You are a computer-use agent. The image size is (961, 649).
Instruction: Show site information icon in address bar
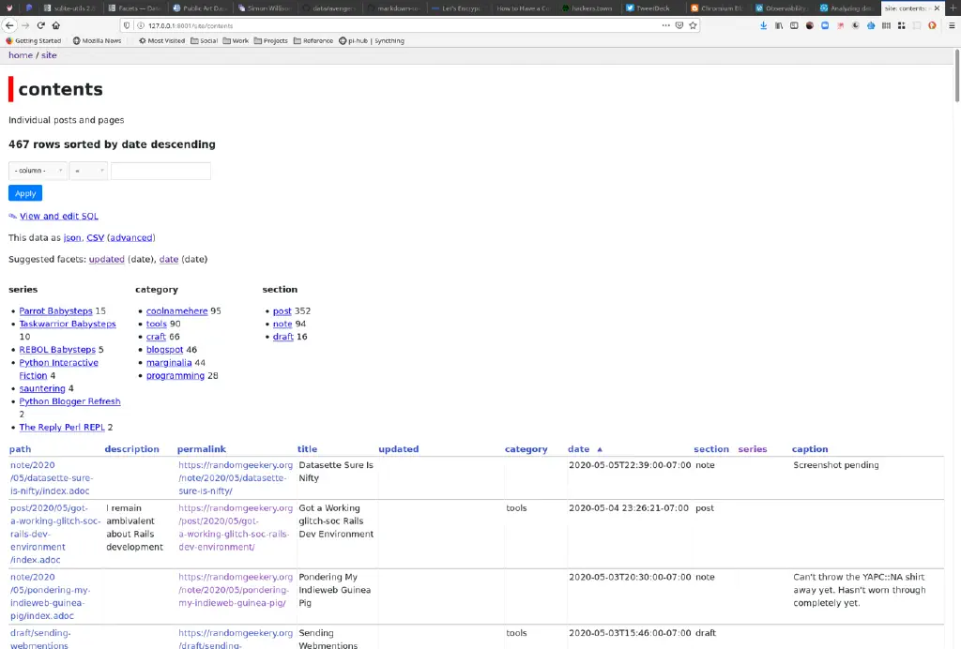[x=141, y=25]
